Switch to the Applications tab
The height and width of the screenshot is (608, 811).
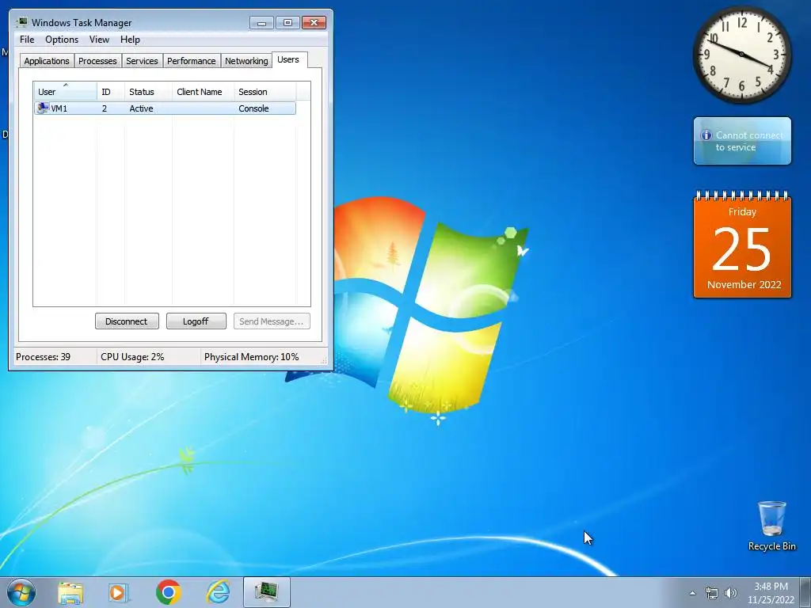47,61
